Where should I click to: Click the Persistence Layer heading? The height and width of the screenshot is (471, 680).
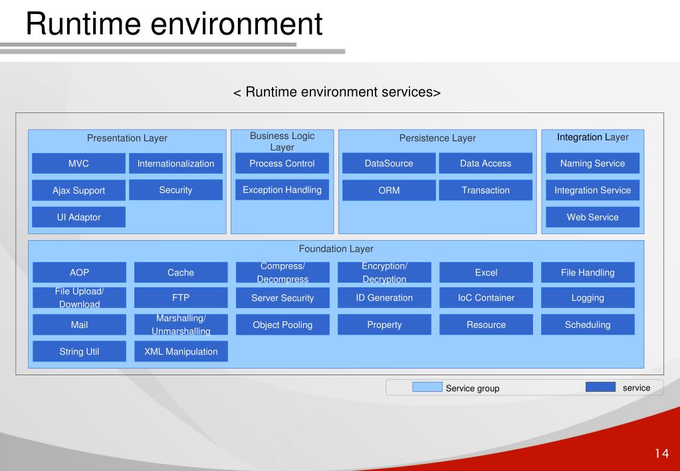(x=437, y=138)
